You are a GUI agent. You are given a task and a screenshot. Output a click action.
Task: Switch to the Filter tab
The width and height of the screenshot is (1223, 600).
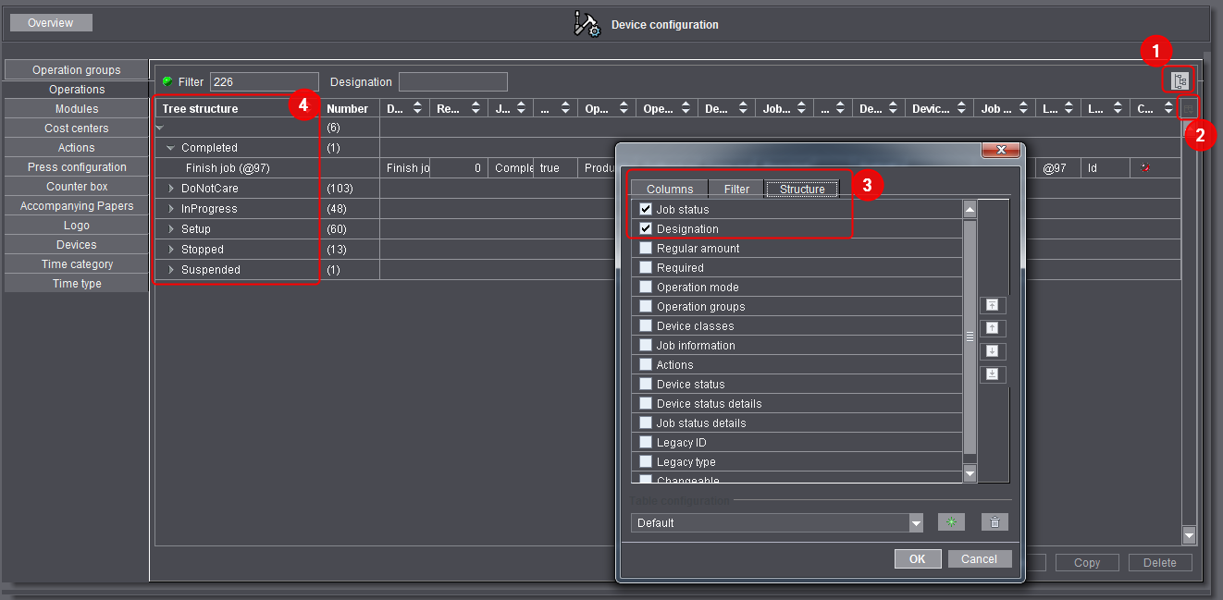[735, 189]
